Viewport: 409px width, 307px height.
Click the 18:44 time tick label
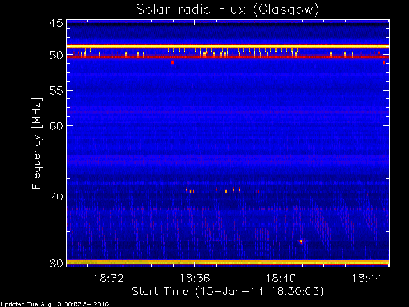point(367,278)
